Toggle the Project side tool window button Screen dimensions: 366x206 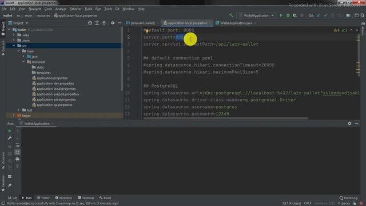pyautogui.click(x=3, y=29)
